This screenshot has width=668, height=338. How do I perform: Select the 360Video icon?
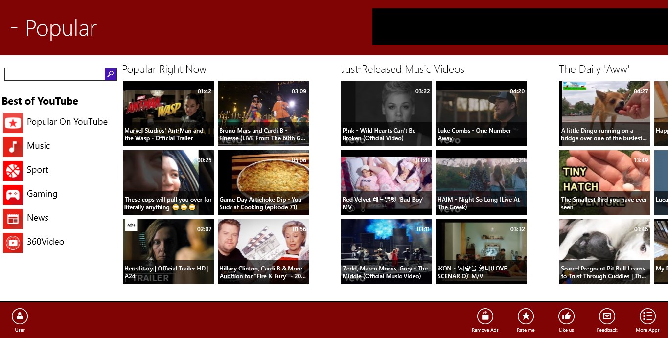[13, 243]
